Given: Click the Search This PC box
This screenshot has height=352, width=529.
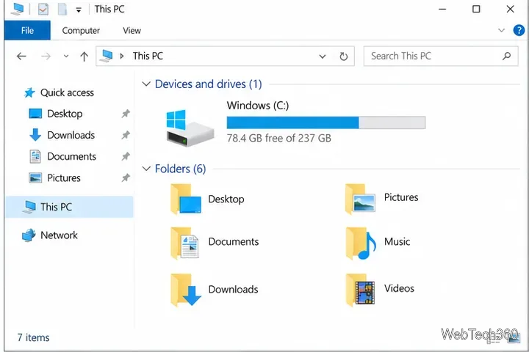Looking at the screenshot, I should point(441,56).
